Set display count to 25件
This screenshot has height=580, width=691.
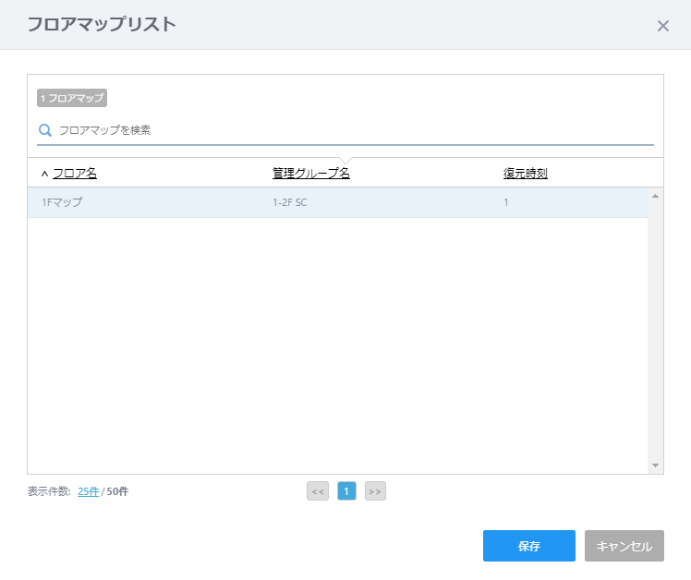pos(88,491)
